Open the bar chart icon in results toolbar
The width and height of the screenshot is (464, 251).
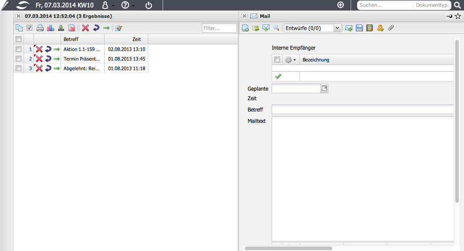pos(50,28)
